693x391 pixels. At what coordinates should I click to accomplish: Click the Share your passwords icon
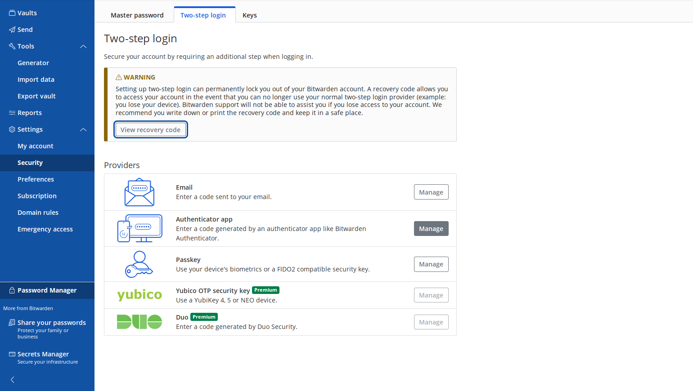[12, 323]
